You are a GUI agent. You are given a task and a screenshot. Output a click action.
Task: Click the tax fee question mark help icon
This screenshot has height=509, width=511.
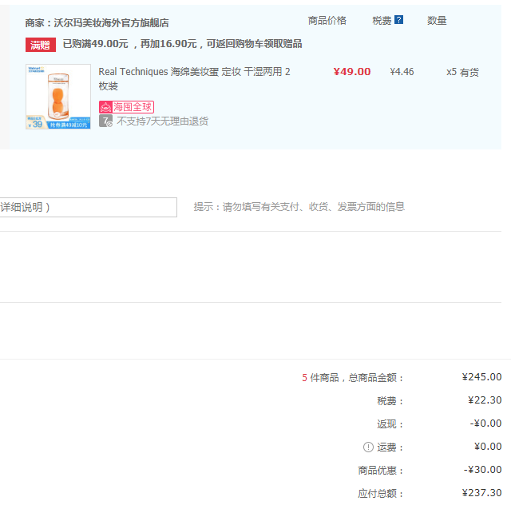(x=398, y=20)
